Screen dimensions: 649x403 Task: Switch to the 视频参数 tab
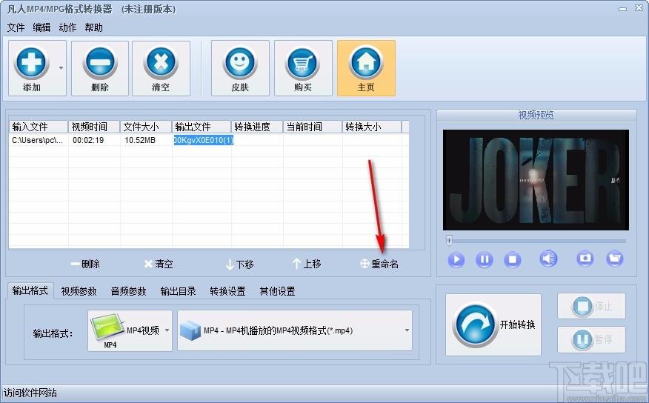point(79,291)
